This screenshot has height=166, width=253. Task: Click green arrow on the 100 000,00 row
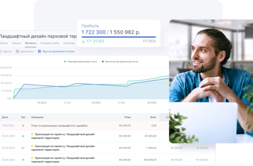coord(23,160)
